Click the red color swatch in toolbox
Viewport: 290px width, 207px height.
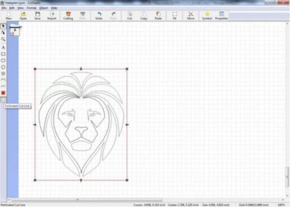tap(3, 93)
